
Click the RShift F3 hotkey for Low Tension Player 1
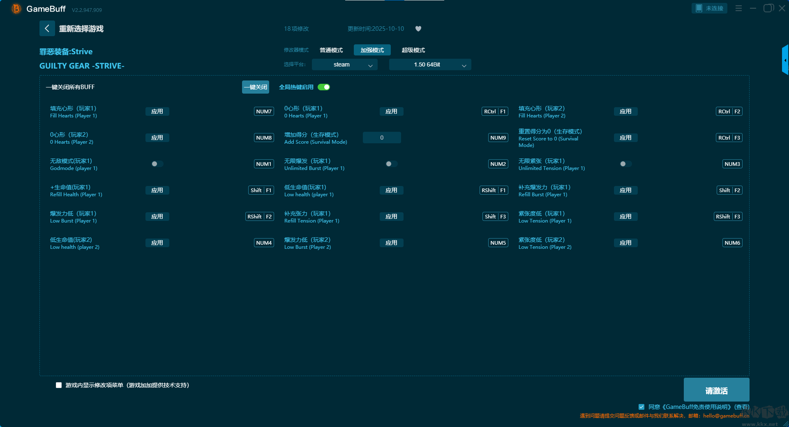[728, 216]
